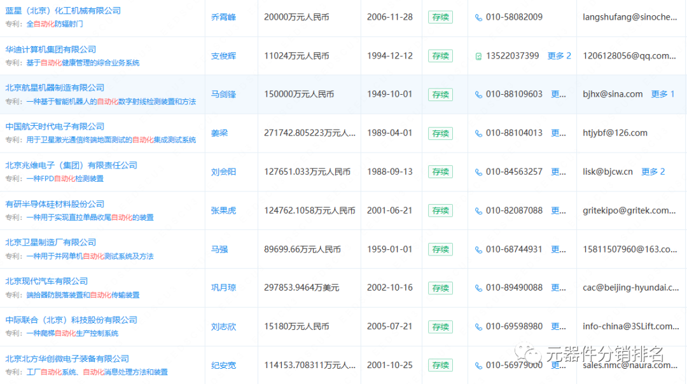Open company 有研半导体硅材料股份公司
This screenshot has width=687, height=384.
[55, 204]
